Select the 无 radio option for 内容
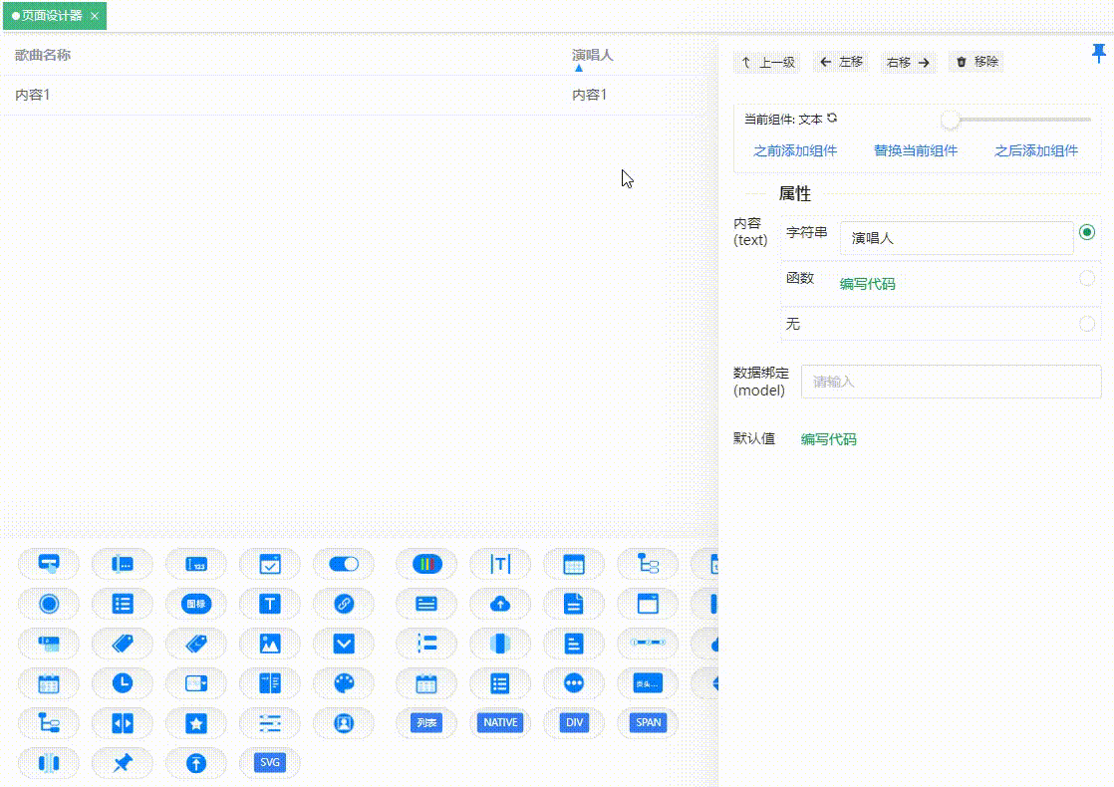1114x787 pixels. point(1087,323)
